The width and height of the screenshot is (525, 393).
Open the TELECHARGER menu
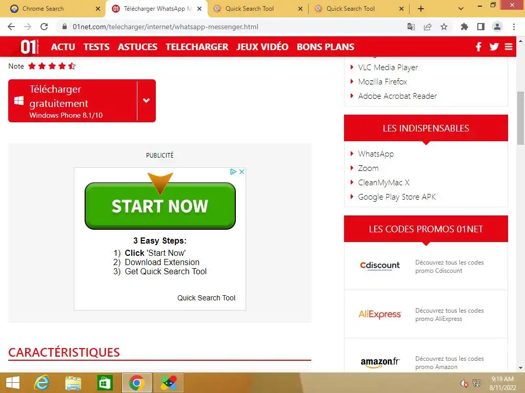click(197, 47)
